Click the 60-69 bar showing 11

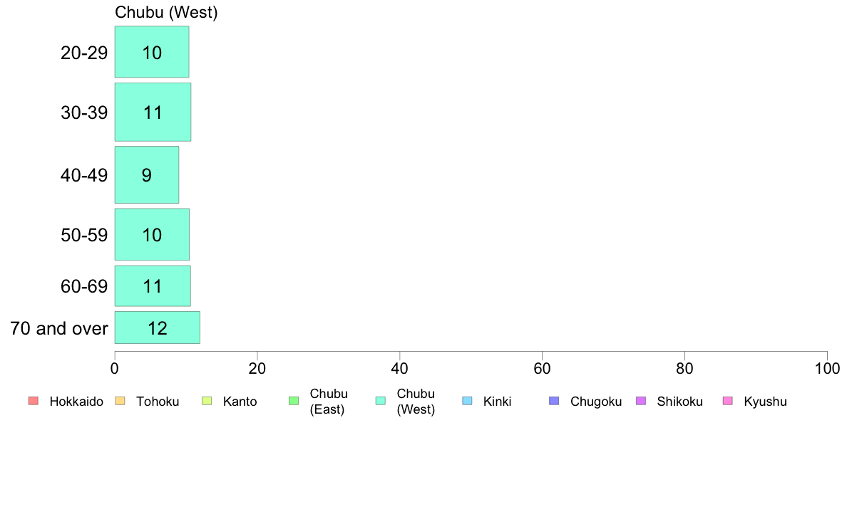153,286
